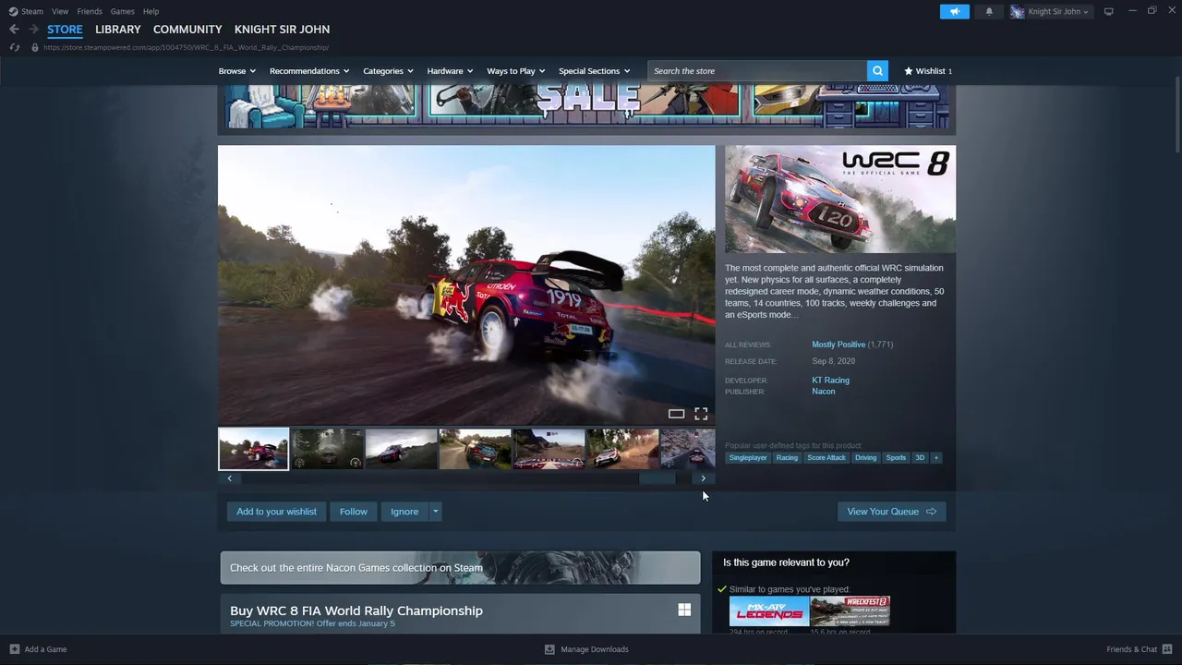
Task: Go to the STORE tab
Action: tap(65, 30)
